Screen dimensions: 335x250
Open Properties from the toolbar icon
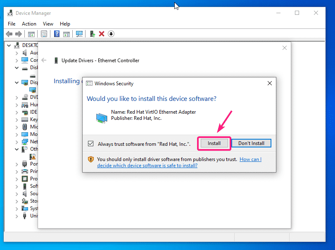[44, 34]
